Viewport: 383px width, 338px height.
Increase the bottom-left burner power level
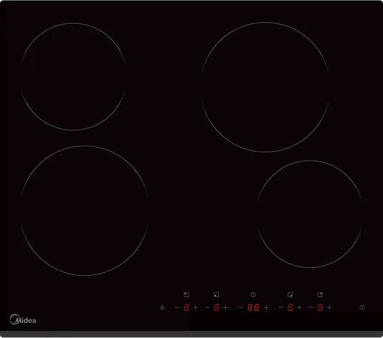click(x=226, y=307)
